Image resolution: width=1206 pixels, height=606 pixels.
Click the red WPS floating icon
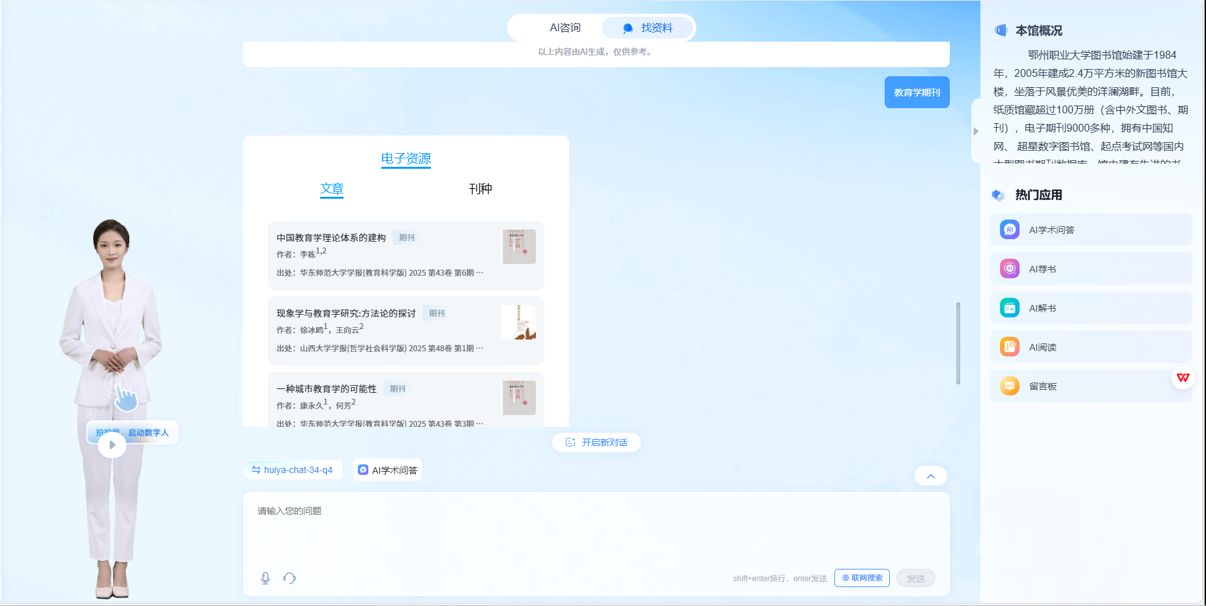pos(1183,378)
